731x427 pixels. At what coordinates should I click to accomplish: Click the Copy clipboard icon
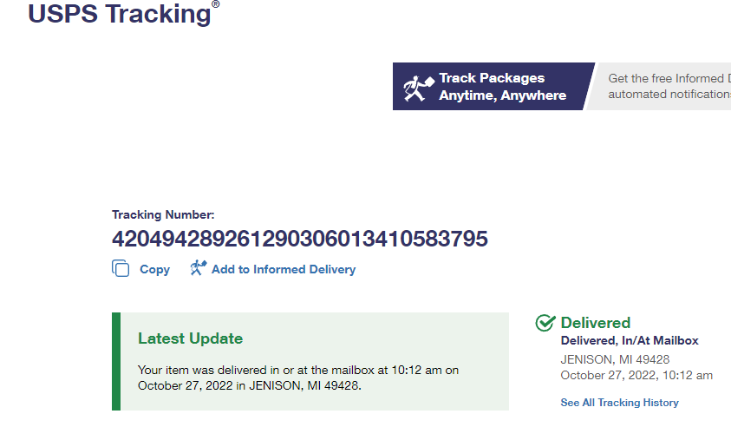(x=121, y=269)
